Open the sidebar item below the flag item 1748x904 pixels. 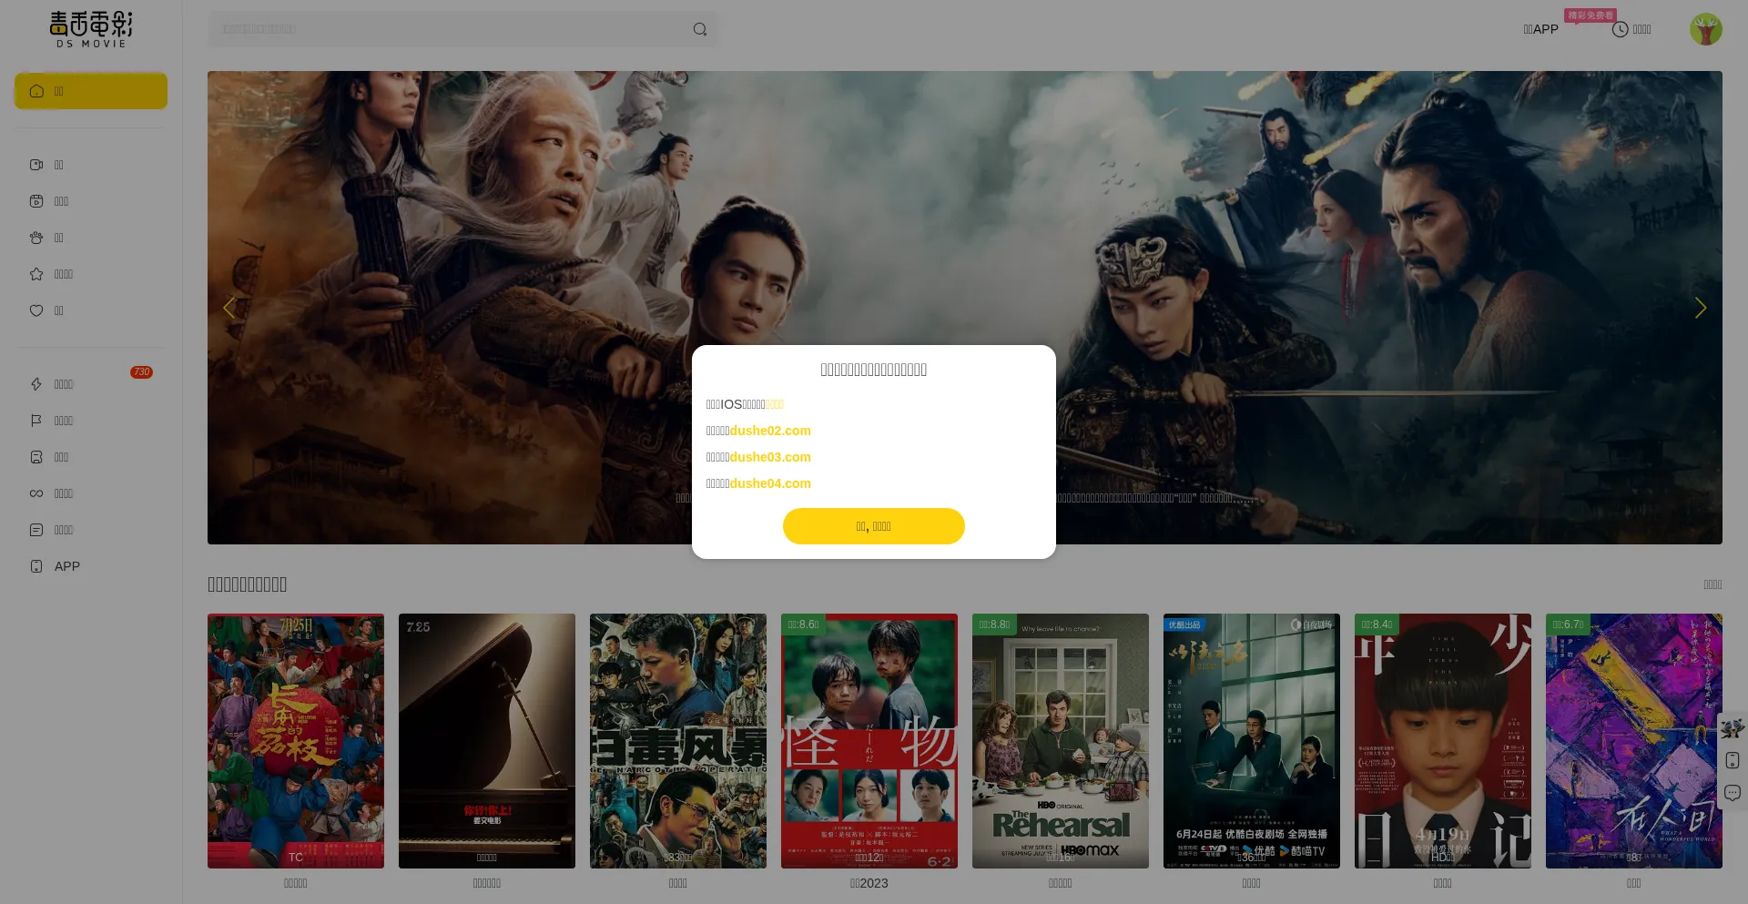pyautogui.click(x=91, y=457)
